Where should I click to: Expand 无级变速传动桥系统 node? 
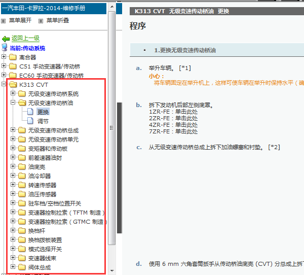(x=13, y=93)
